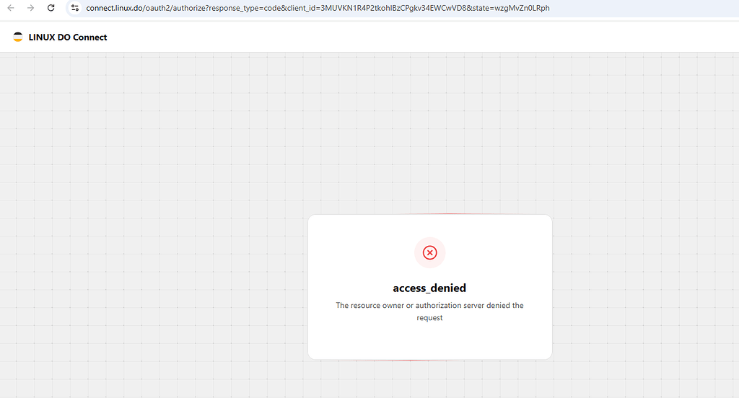
Task: Reload the page with the refresh icon
Action: pyautogui.click(x=51, y=8)
